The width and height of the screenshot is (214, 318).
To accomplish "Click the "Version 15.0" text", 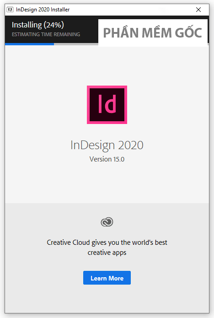I will 107,159.
